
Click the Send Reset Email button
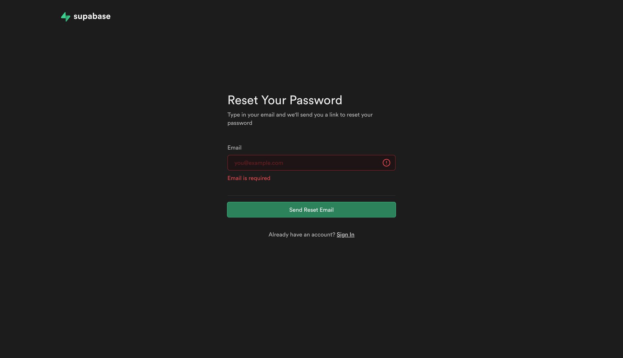click(x=311, y=209)
